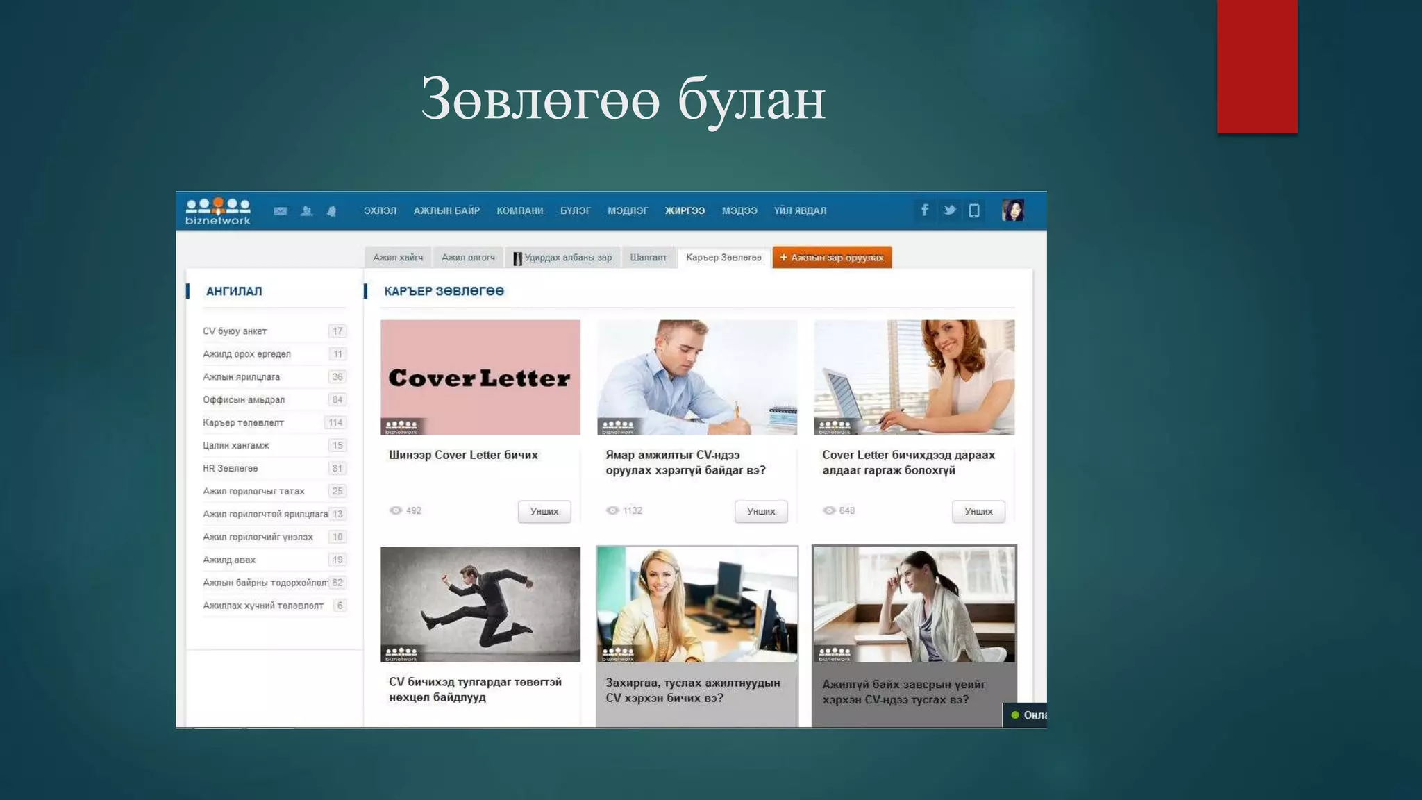Open the jumping businessman thumbnail
Screen dimensions: 1422x800
click(480, 604)
